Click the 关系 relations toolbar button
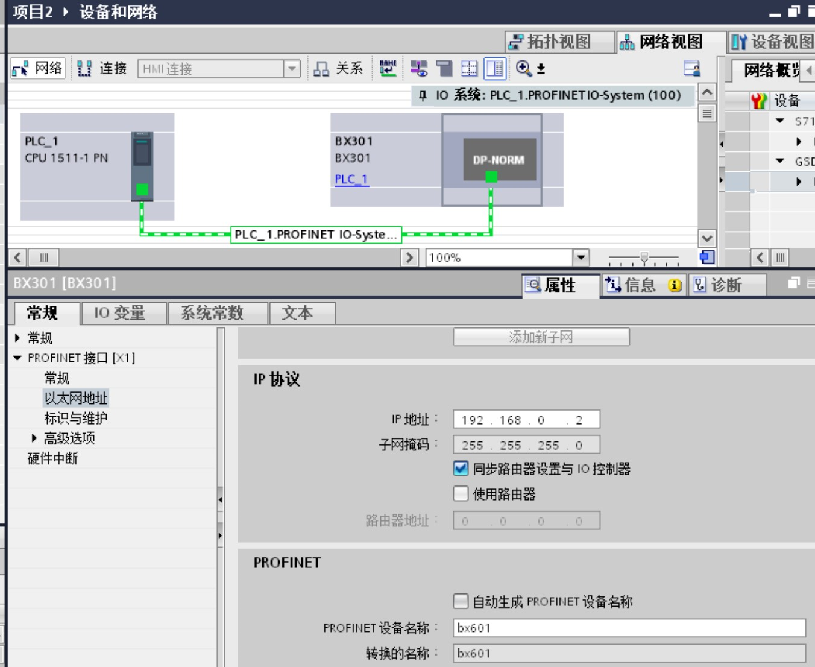The height and width of the screenshot is (667, 815). (339, 69)
